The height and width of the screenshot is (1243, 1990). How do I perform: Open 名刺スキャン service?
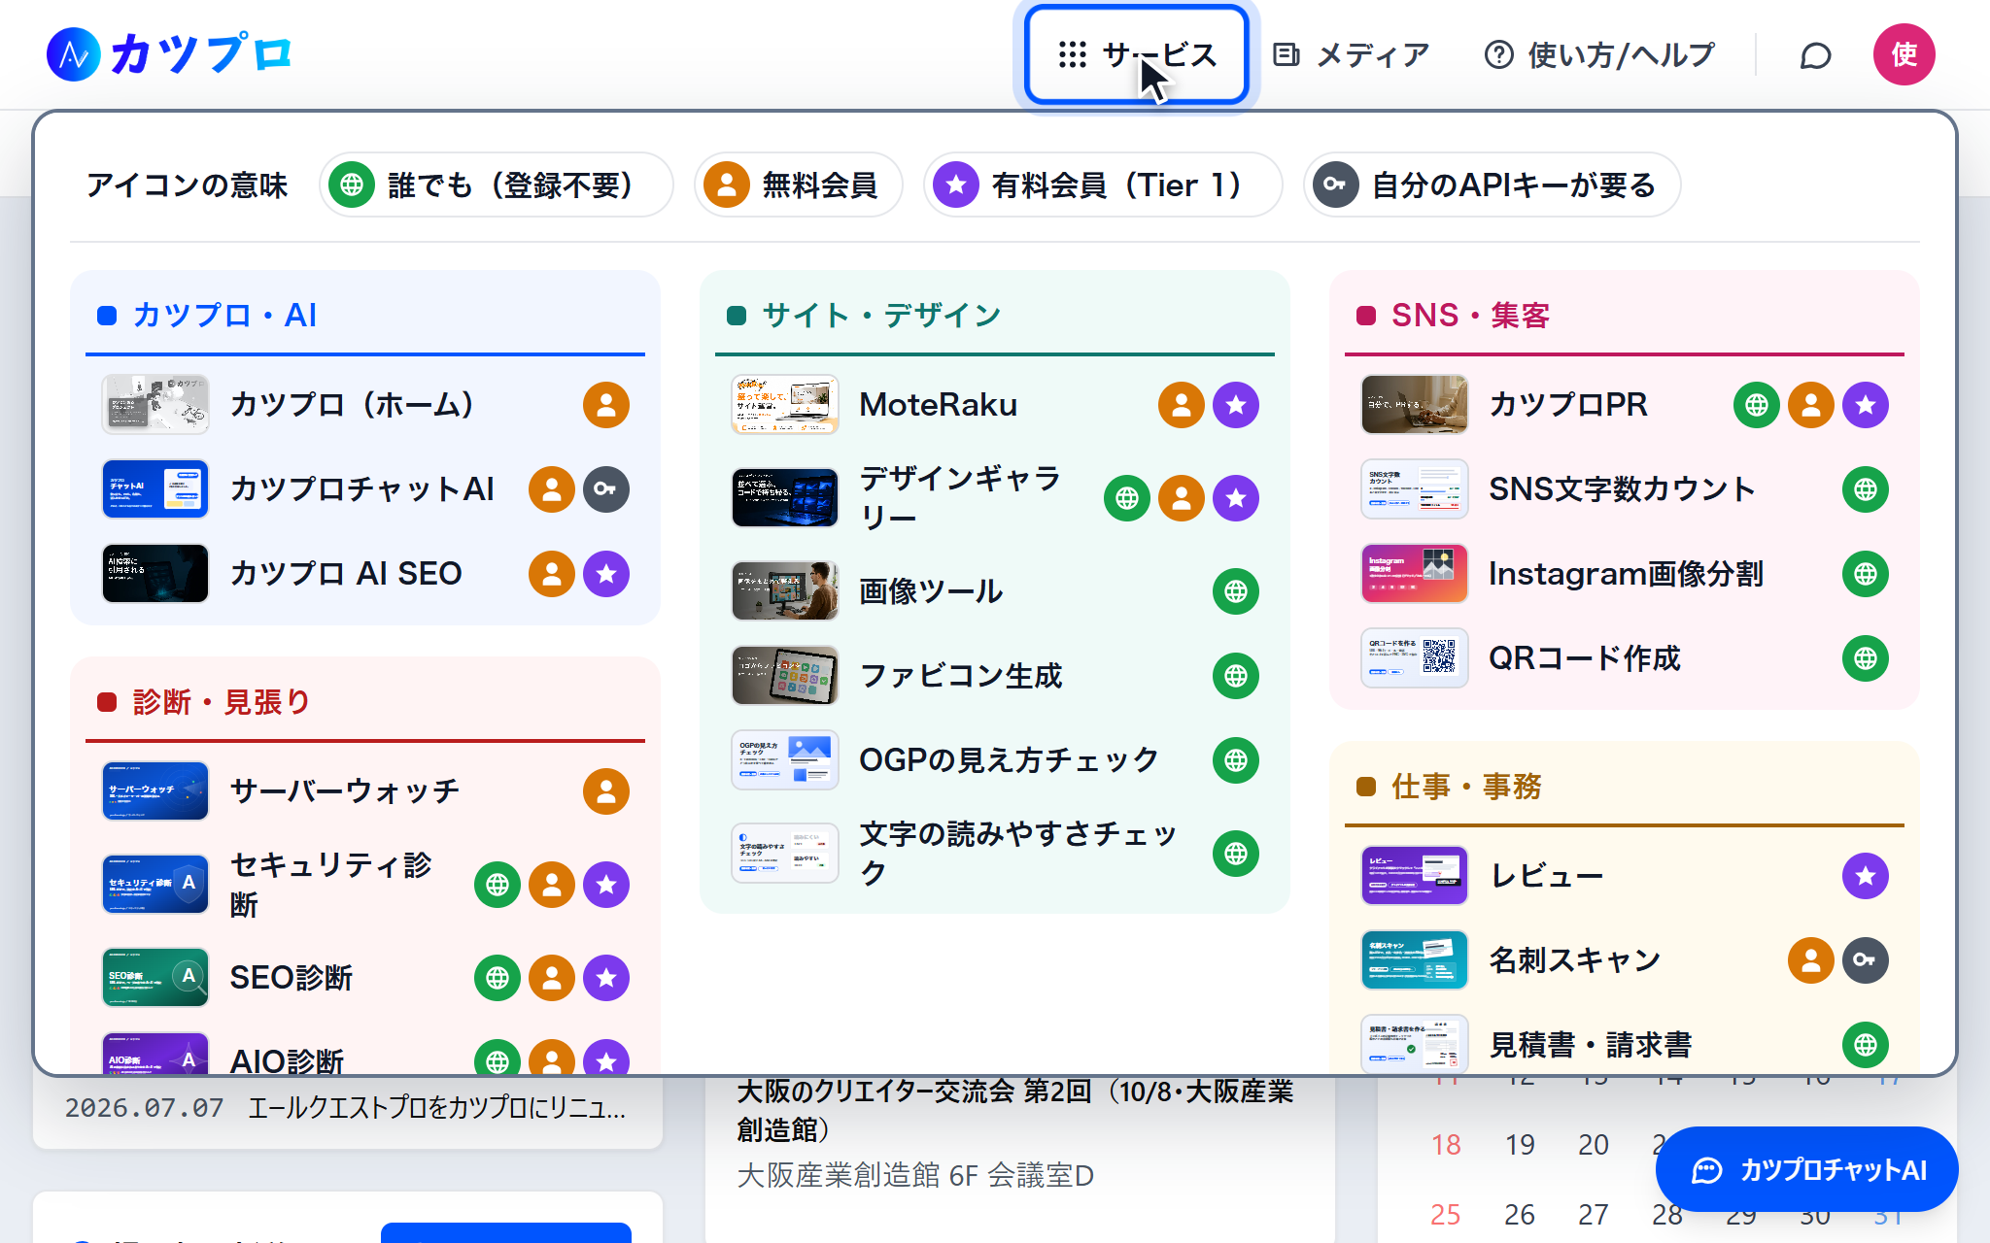1625,960
